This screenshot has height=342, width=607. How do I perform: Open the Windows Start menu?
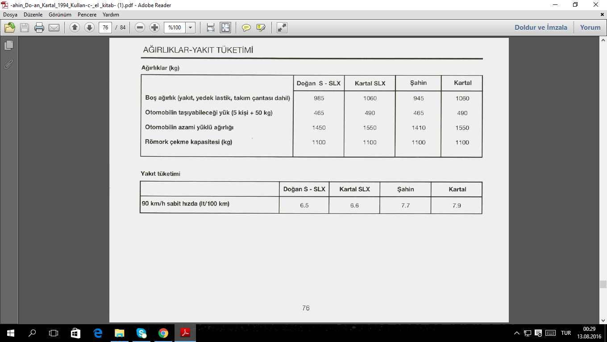click(10, 333)
